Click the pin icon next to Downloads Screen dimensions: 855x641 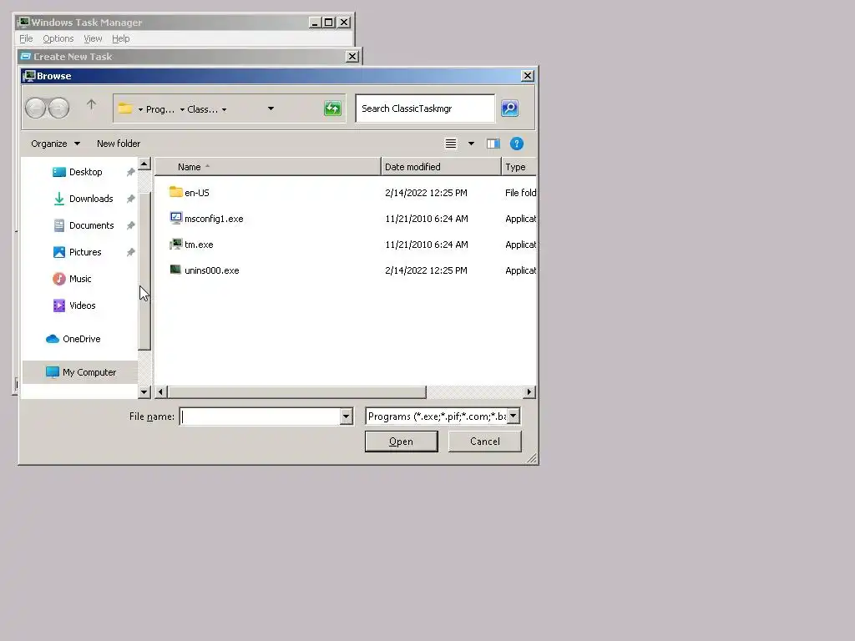(130, 199)
